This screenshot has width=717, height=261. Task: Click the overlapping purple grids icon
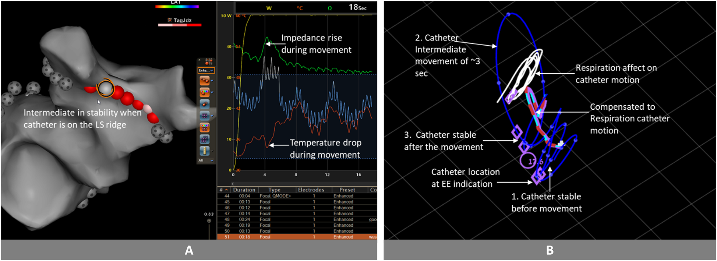(x=204, y=139)
